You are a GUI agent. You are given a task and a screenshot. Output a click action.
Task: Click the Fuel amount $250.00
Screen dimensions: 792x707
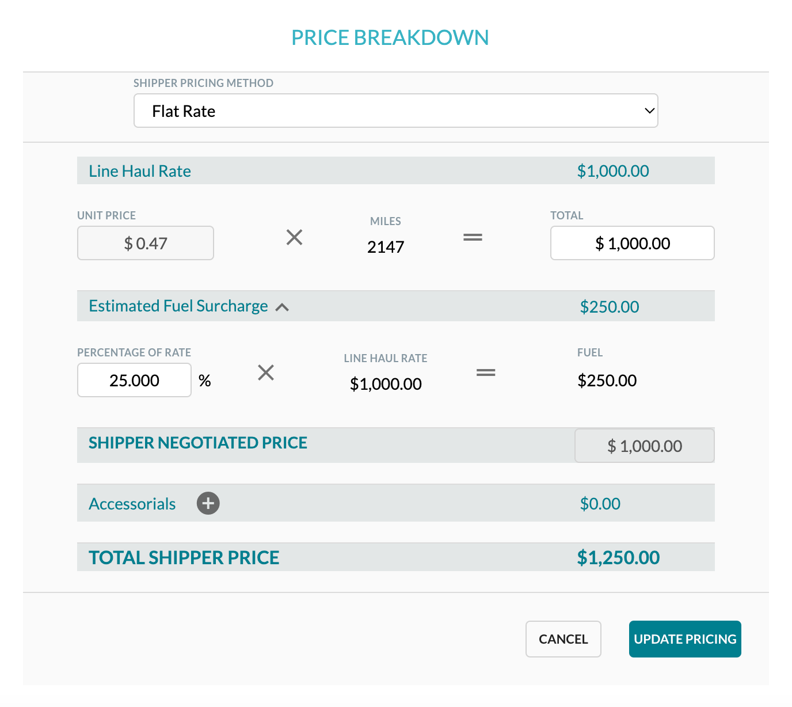[607, 380]
